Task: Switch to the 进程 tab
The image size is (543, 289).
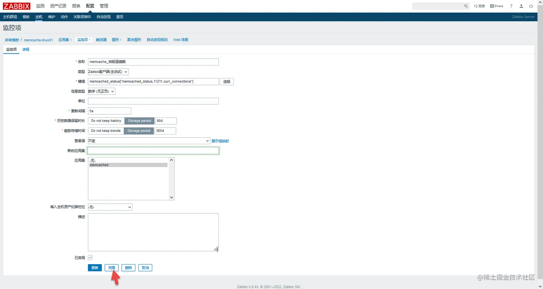Action: (x=26, y=49)
